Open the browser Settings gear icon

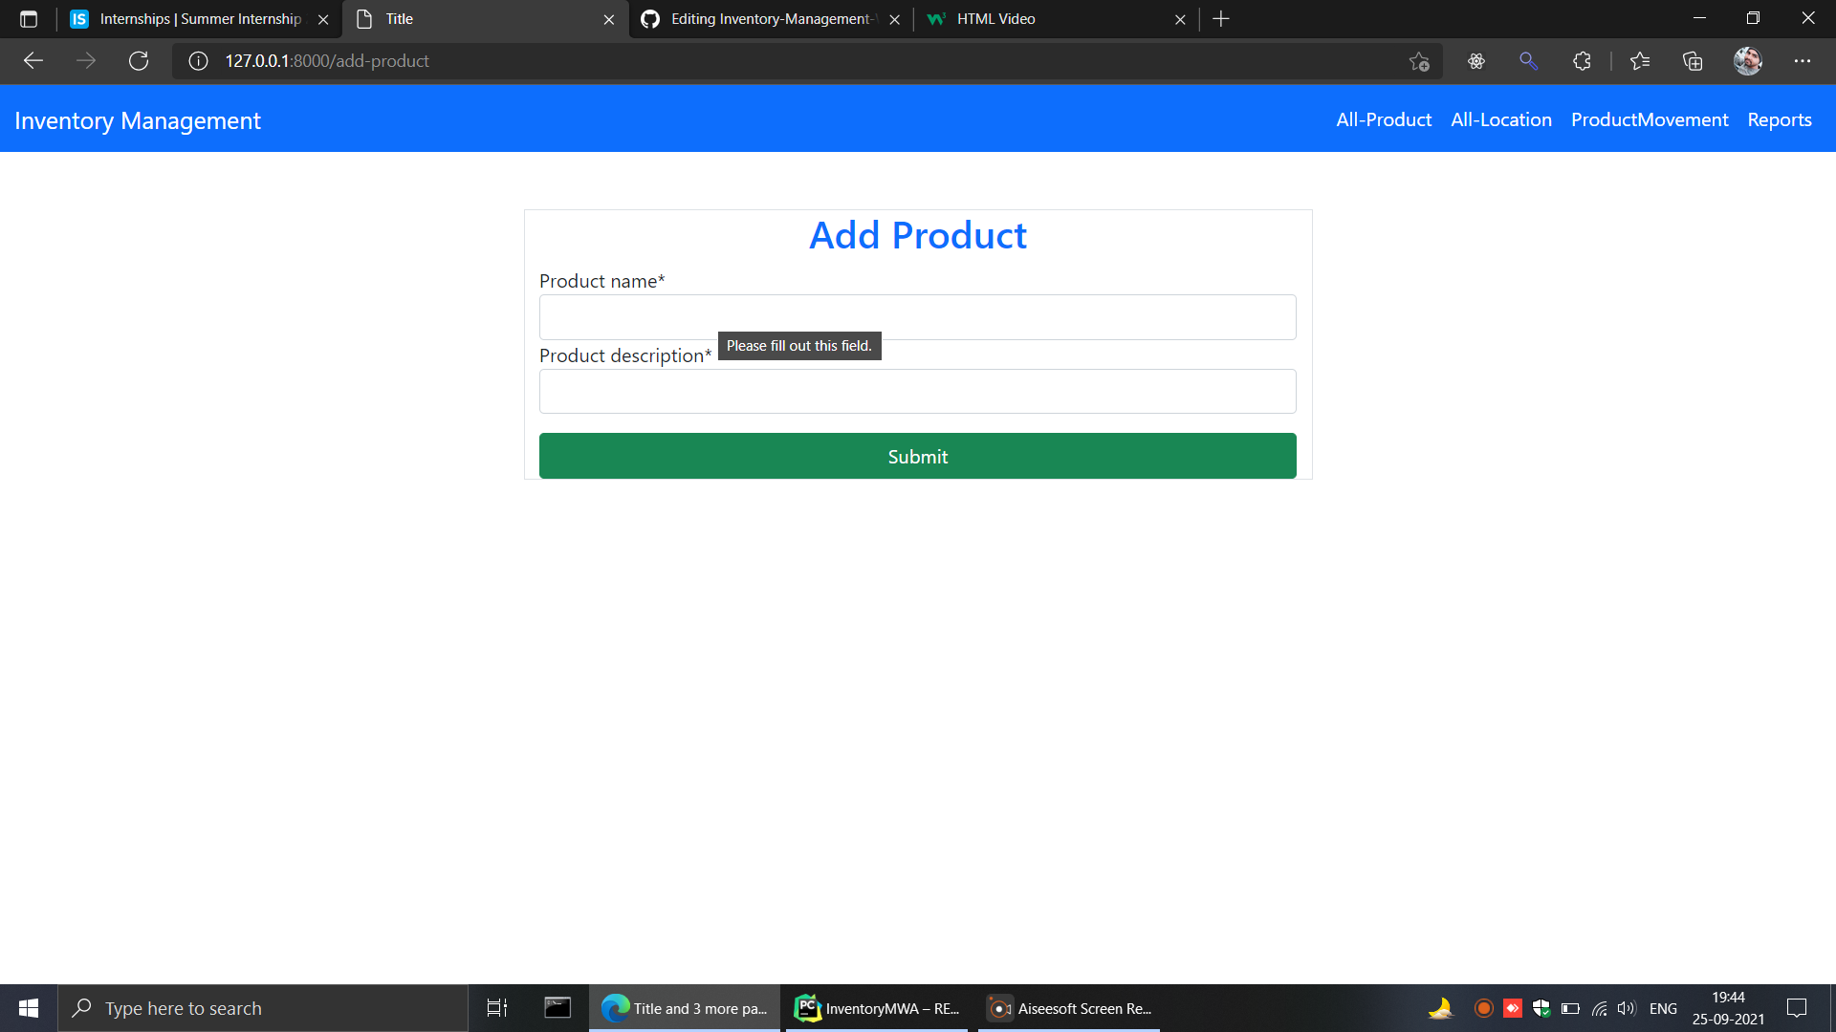pos(1476,60)
